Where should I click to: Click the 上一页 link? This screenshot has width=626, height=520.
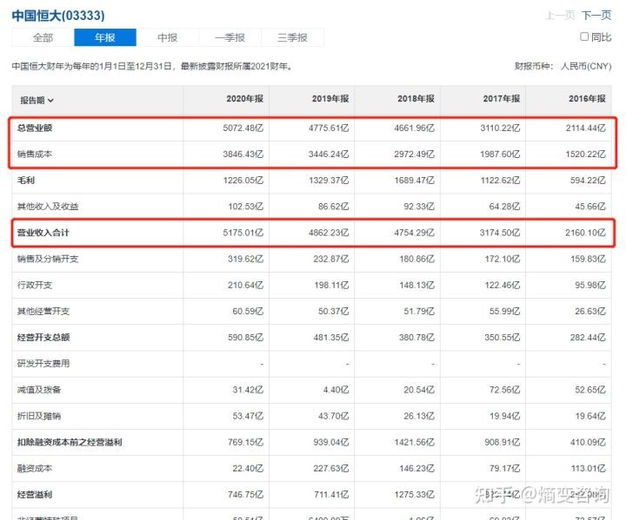pyautogui.click(x=560, y=16)
